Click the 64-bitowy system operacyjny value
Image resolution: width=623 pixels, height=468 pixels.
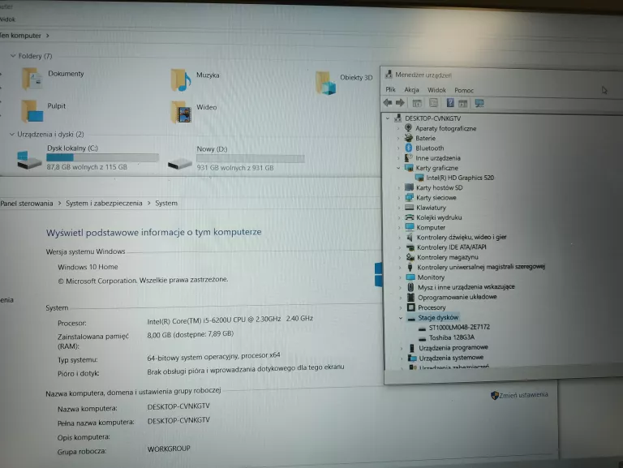(213, 356)
